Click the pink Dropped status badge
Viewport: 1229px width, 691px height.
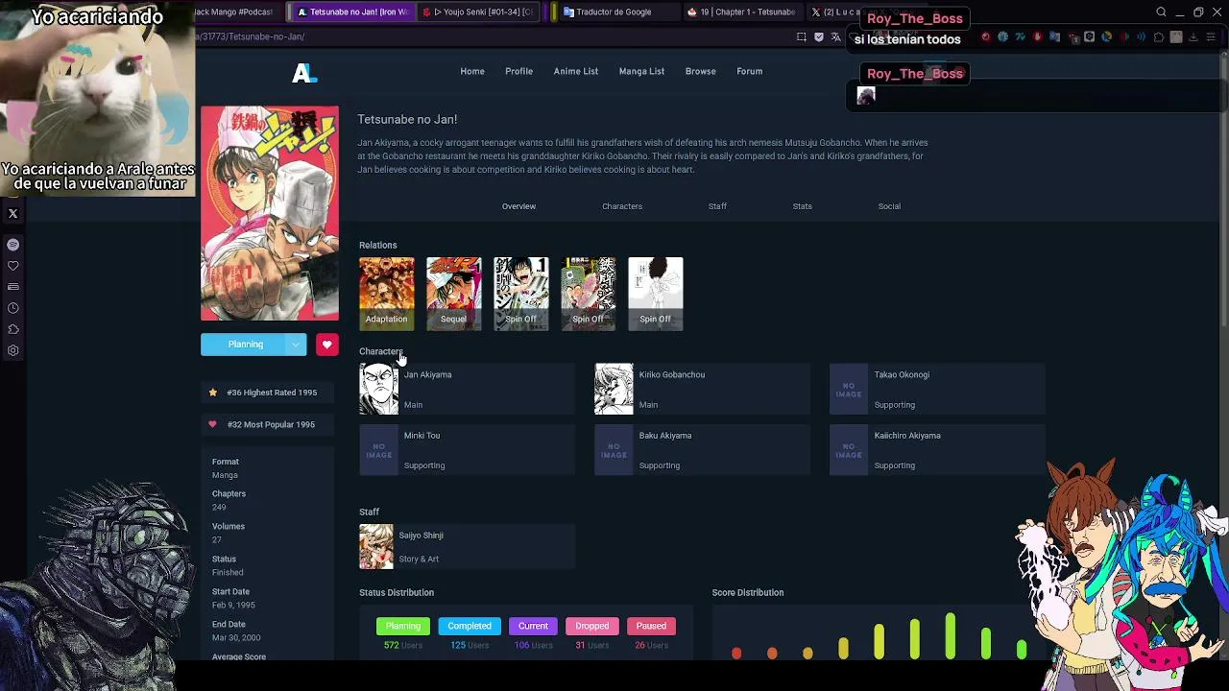pyautogui.click(x=592, y=626)
